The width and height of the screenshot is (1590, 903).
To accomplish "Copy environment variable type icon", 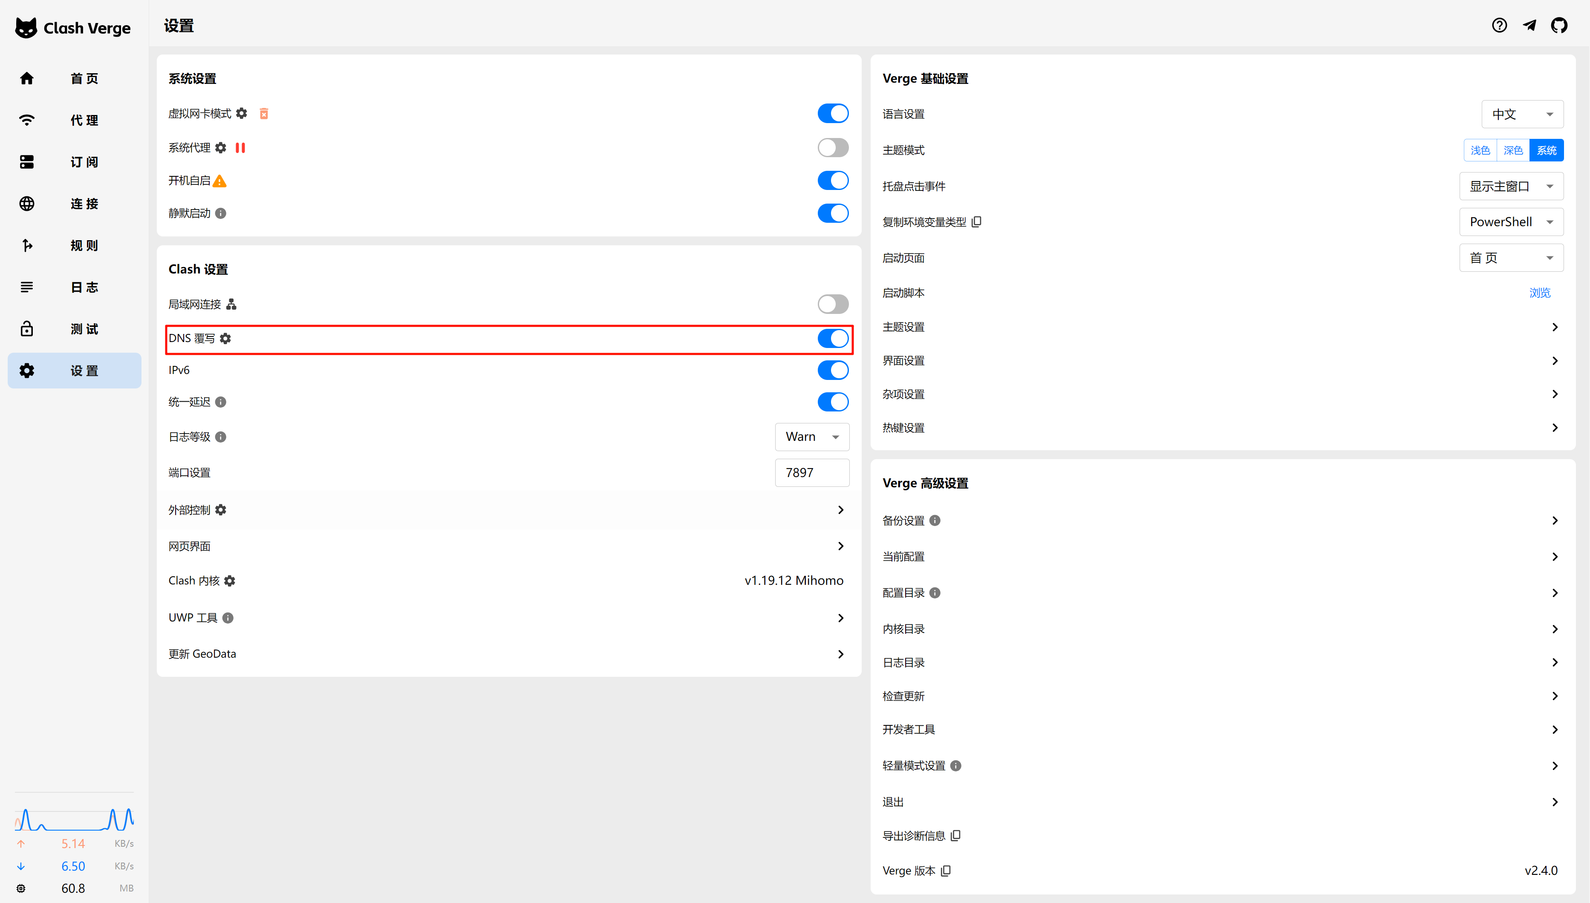I will [976, 222].
